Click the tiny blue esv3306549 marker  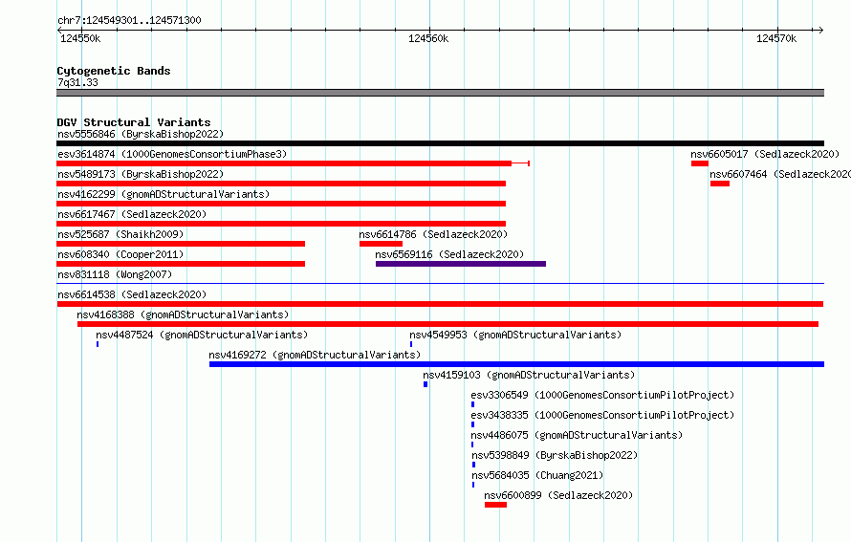click(472, 404)
